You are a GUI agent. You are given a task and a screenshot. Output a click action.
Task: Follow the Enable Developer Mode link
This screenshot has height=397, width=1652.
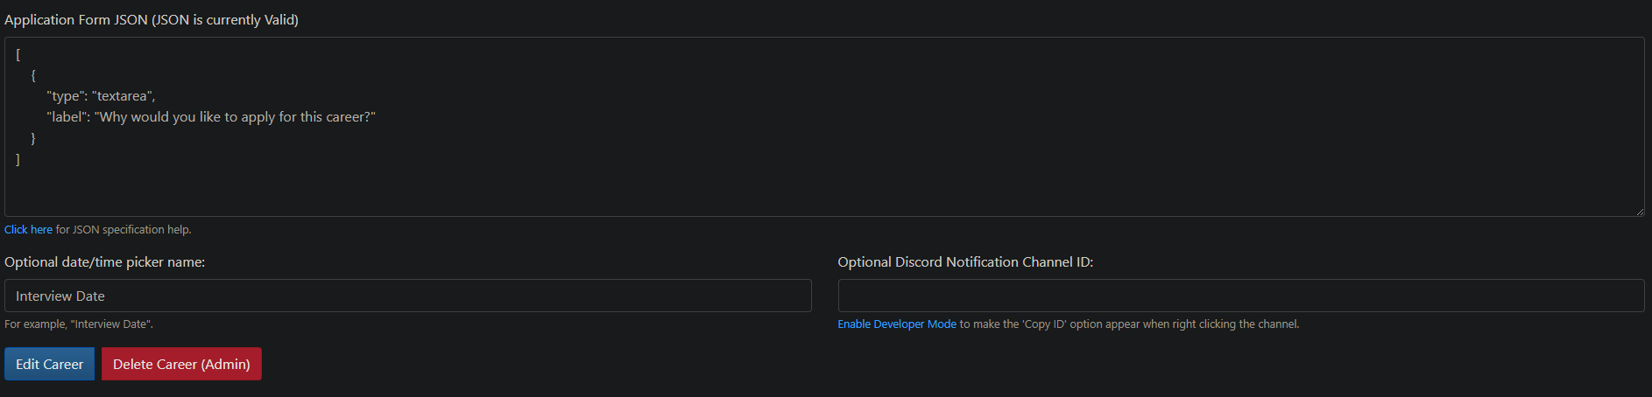[x=896, y=324]
